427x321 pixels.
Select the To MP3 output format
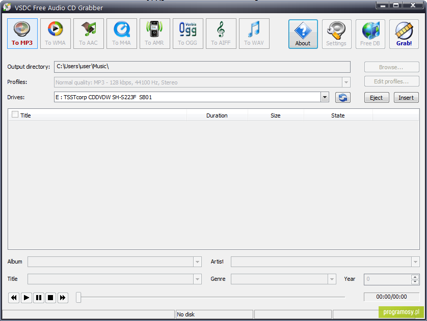pos(22,34)
